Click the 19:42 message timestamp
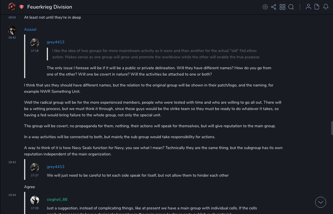The width and height of the screenshot is (333, 214). [x=12, y=38]
